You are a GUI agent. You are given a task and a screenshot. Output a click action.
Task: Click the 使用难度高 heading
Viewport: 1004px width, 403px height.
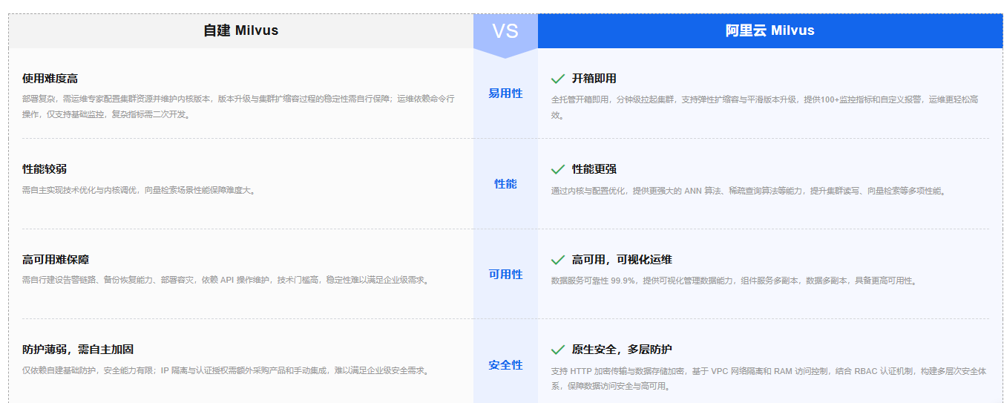coord(50,79)
